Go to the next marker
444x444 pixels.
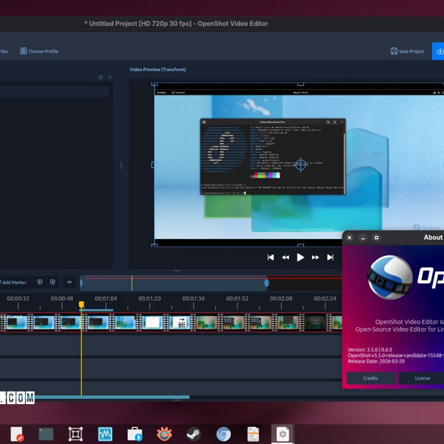[x=53, y=282]
